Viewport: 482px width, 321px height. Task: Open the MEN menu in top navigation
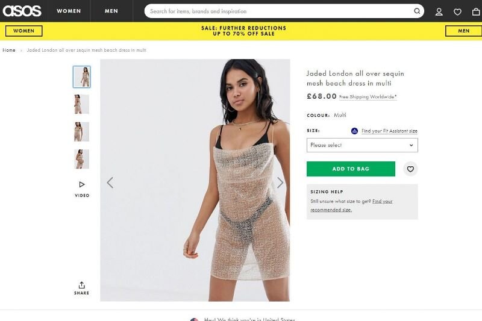click(x=111, y=11)
